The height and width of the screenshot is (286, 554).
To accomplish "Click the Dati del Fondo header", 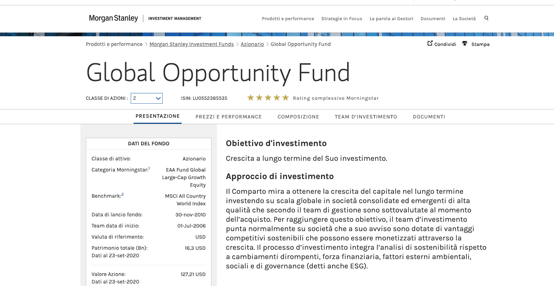I will (149, 144).
